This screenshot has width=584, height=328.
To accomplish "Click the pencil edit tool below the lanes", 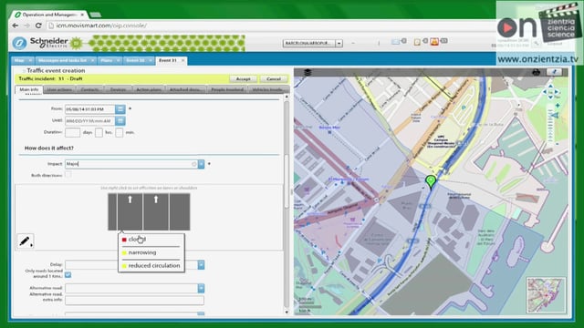I will 26,241.
